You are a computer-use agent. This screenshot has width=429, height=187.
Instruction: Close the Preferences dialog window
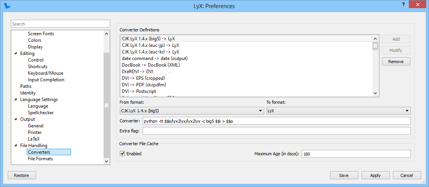pos(417,4)
